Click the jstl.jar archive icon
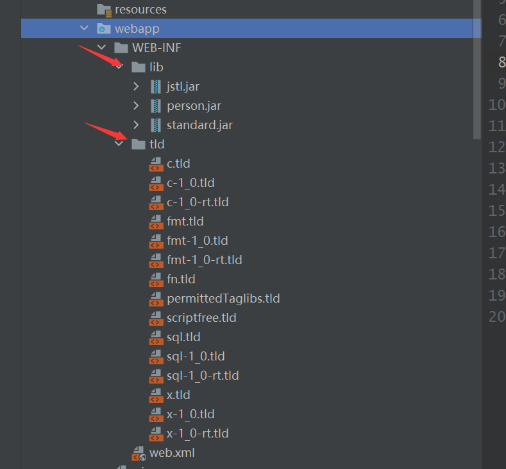The image size is (506, 469). click(156, 87)
